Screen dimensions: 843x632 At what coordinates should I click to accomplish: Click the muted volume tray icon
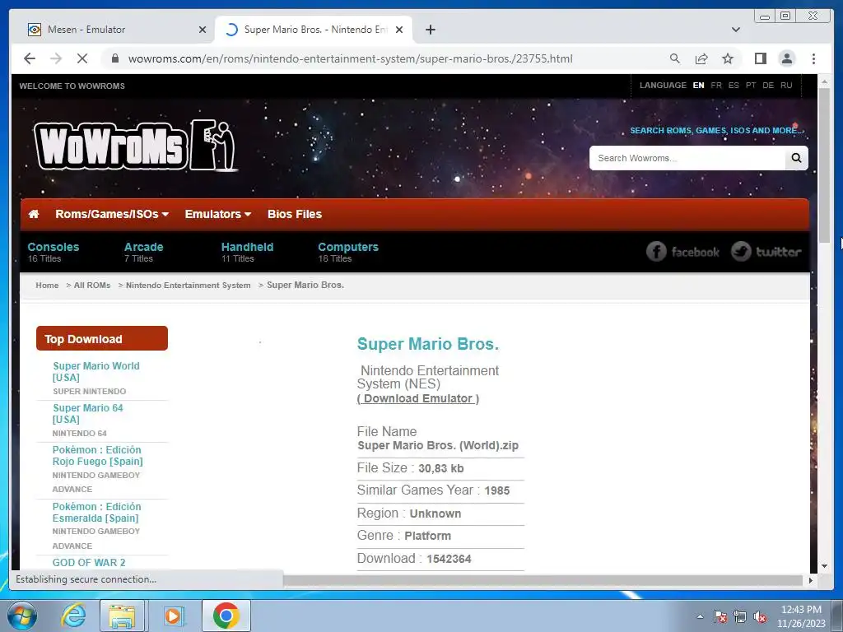(x=760, y=616)
